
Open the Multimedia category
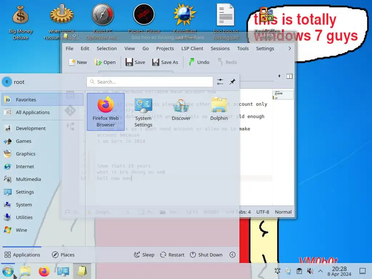click(43, 179)
